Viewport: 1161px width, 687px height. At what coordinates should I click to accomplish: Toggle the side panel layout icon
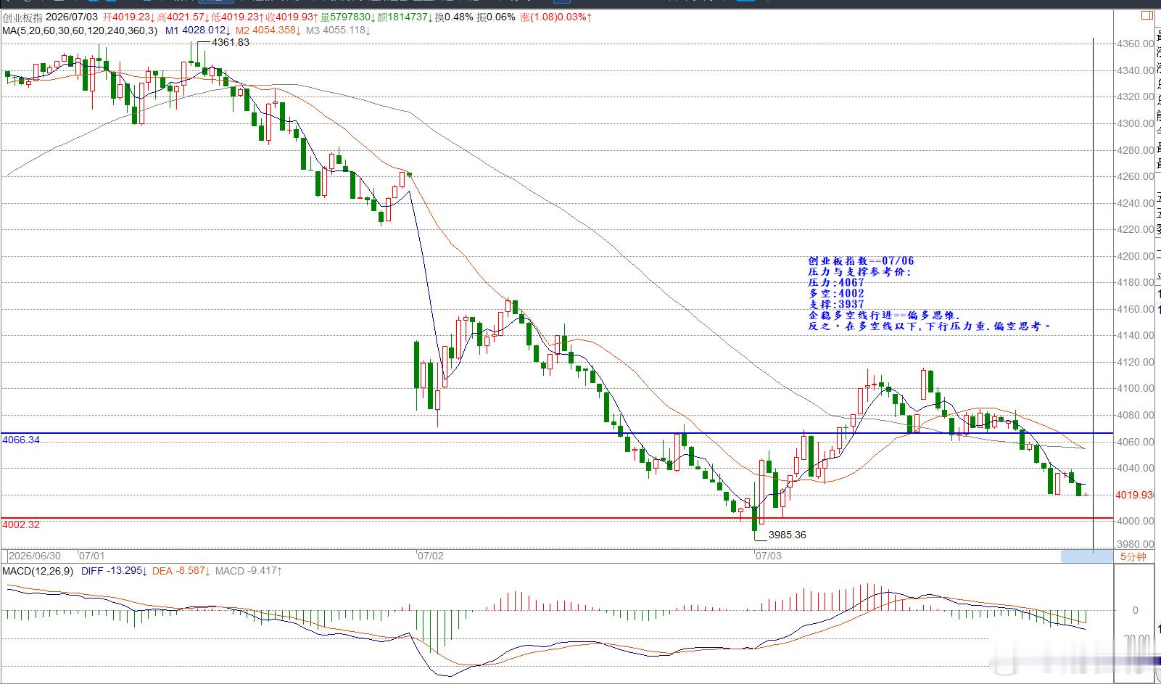1147,15
